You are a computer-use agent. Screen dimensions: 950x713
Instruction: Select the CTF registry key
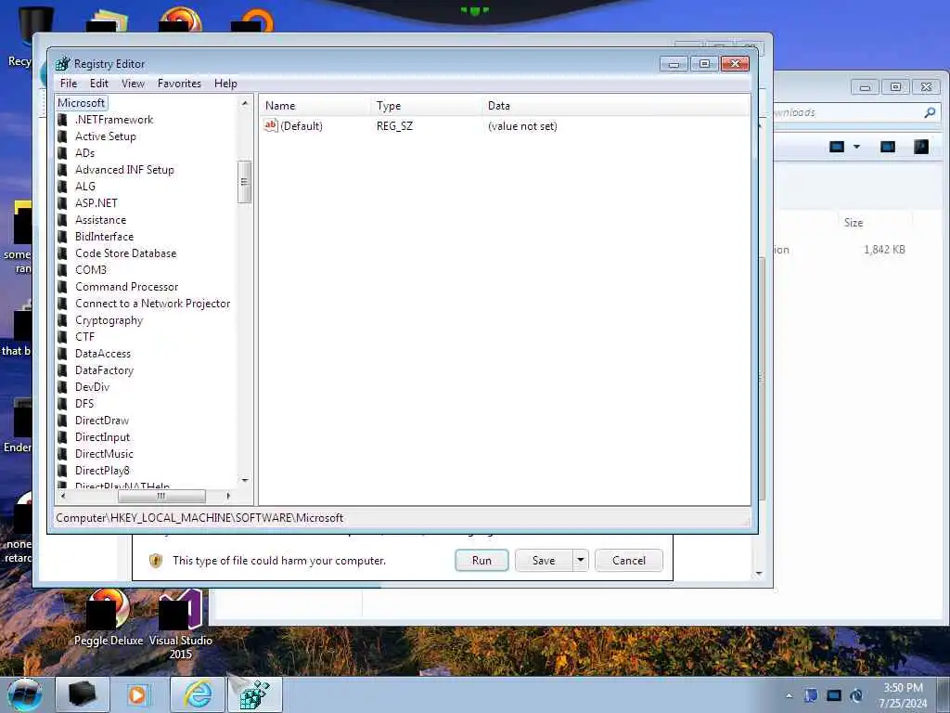click(84, 337)
